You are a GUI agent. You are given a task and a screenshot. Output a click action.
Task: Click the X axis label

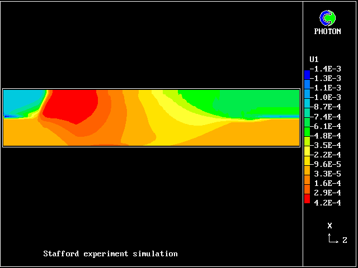[x=330, y=226]
